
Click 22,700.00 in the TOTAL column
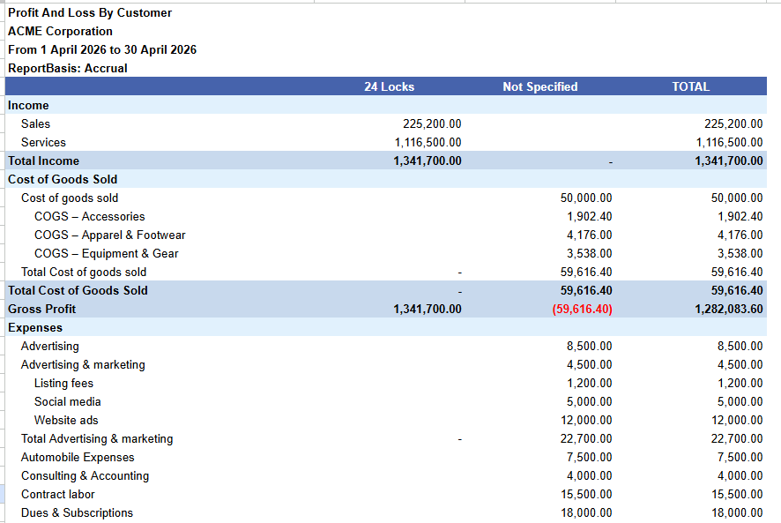(737, 438)
